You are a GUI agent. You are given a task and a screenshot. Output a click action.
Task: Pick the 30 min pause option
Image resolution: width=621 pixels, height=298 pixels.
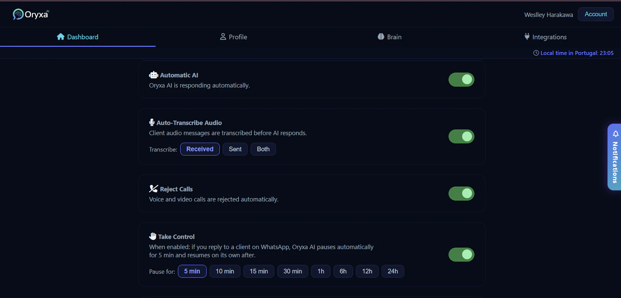pyautogui.click(x=293, y=271)
